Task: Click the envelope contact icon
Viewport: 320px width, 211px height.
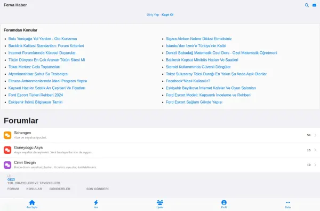Action: 315,5
